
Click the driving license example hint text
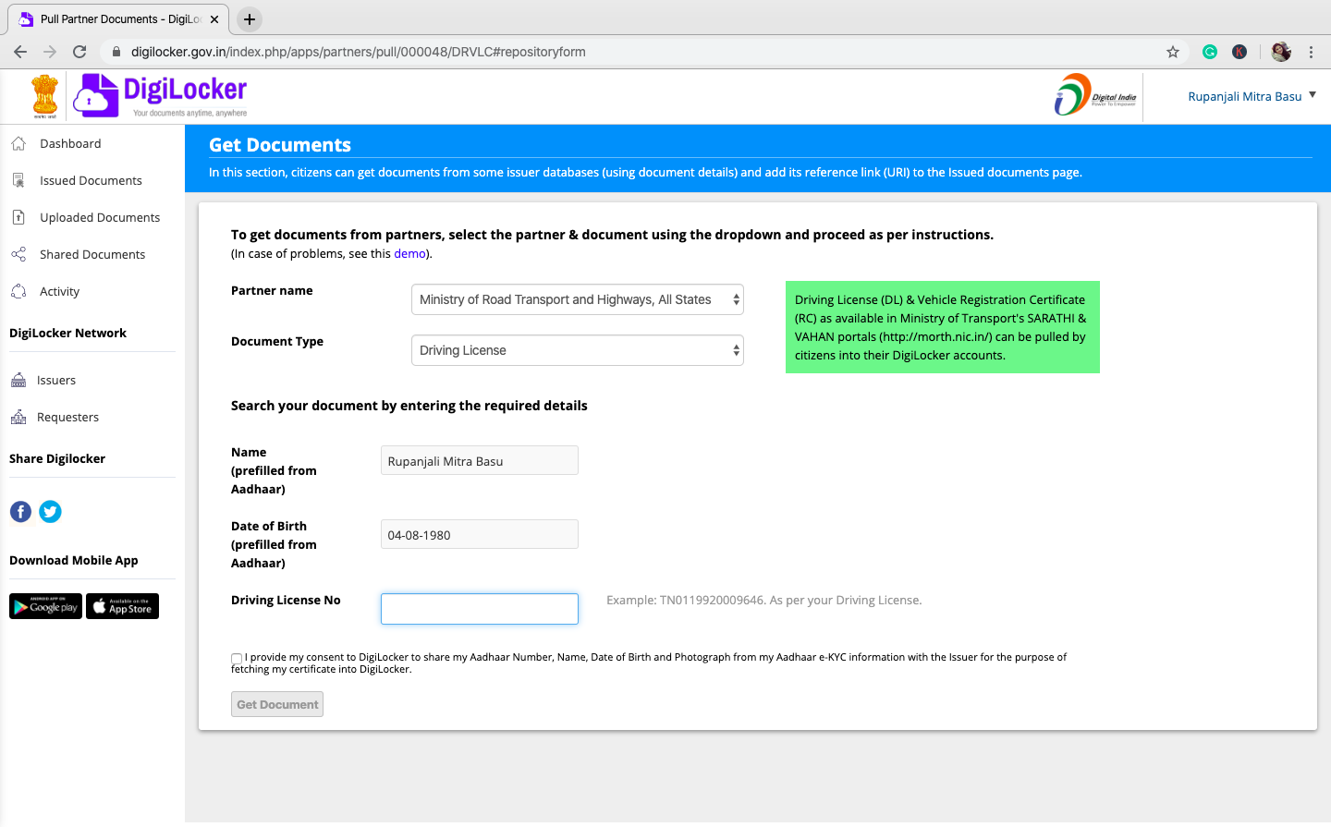coord(763,600)
